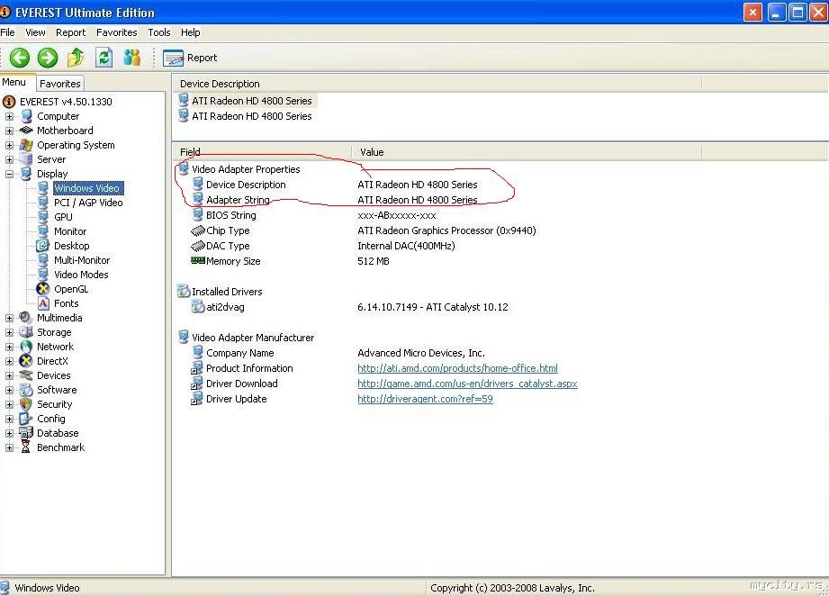Click the Network node icon
This screenshot has width=829, height=596.
pyautogui.click(x=26, y=347)
